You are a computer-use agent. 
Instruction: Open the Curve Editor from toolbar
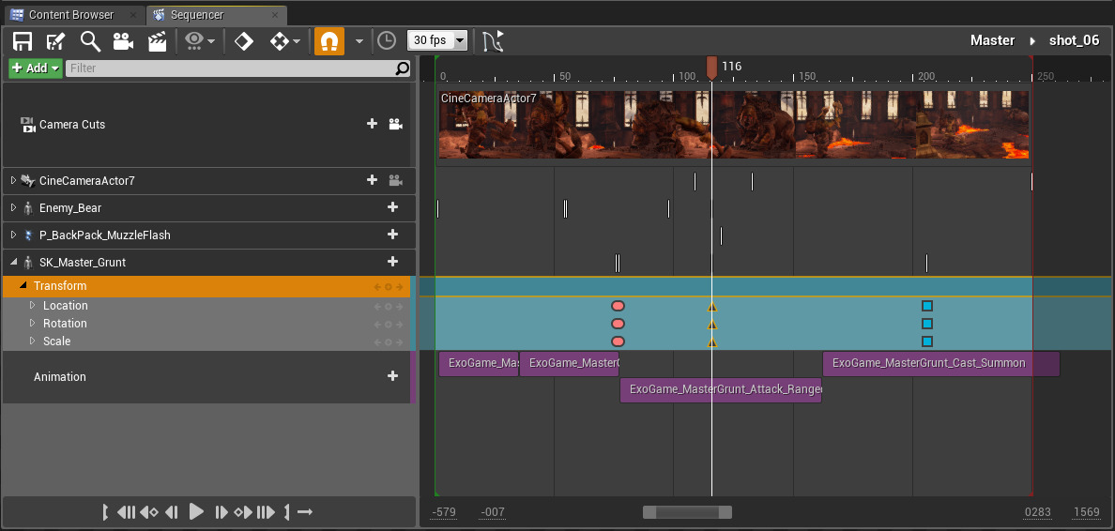[x=493, y=40]
